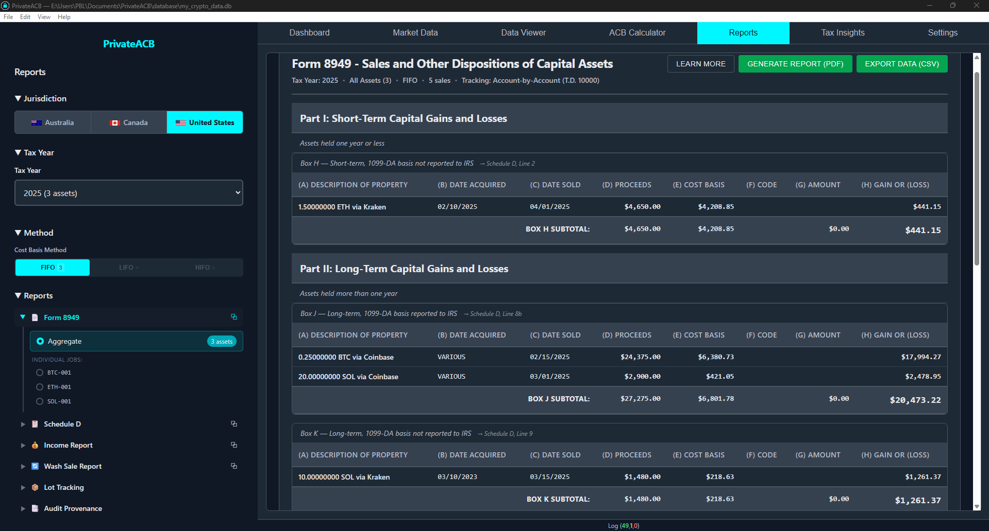This screenshot has height=531, width=989.
Task: Click the report vertical scrollbar thumb
Action: (x=976, y=170)
